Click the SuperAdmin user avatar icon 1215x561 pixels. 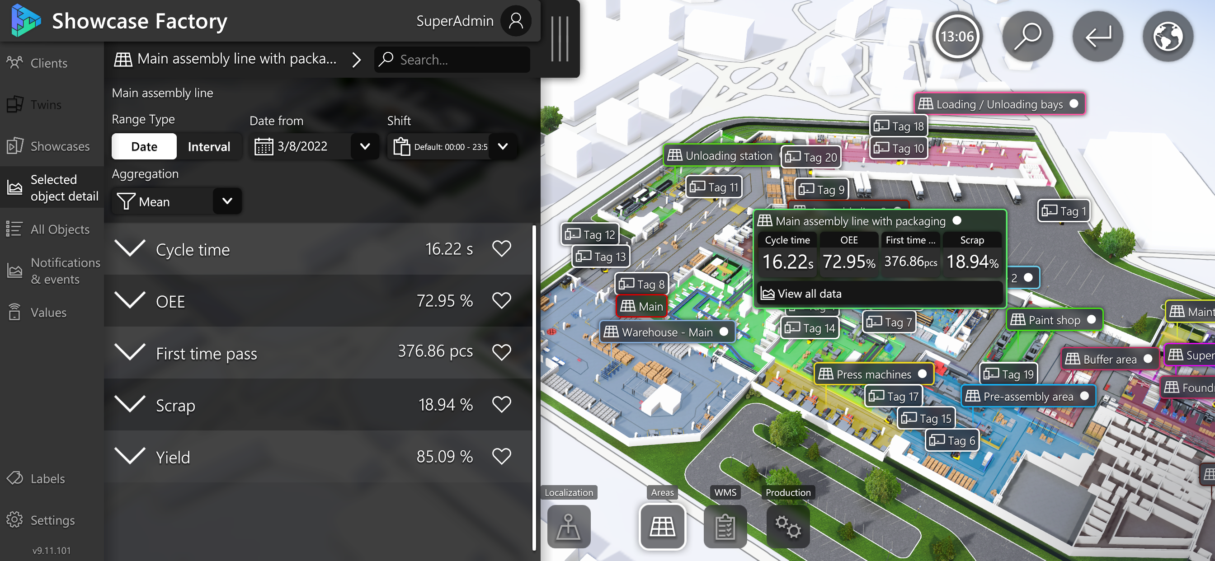tap(516, 21)
